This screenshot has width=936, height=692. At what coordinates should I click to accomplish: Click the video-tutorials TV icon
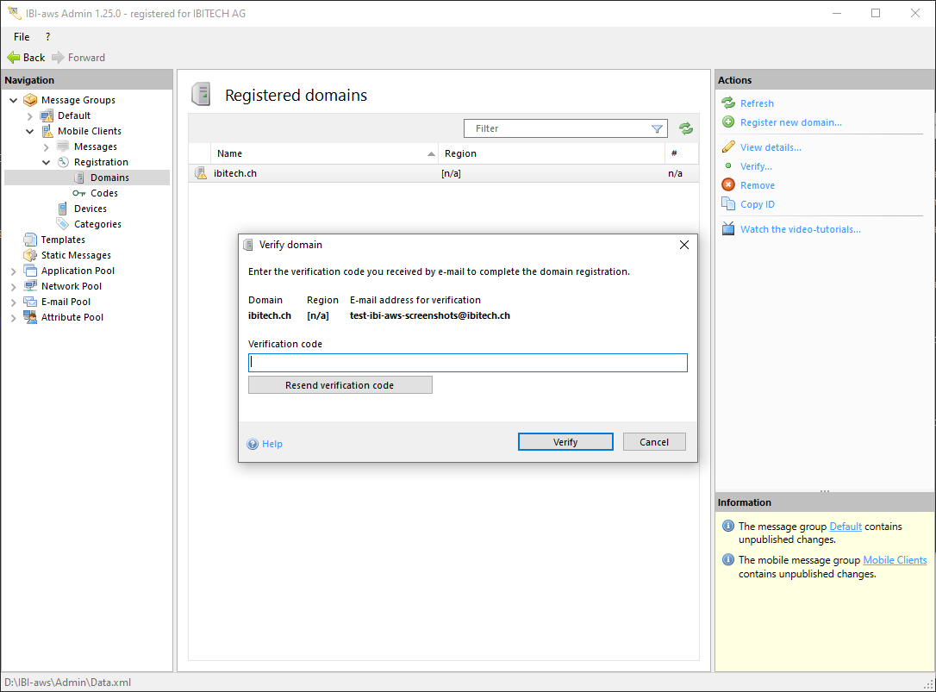728,229
